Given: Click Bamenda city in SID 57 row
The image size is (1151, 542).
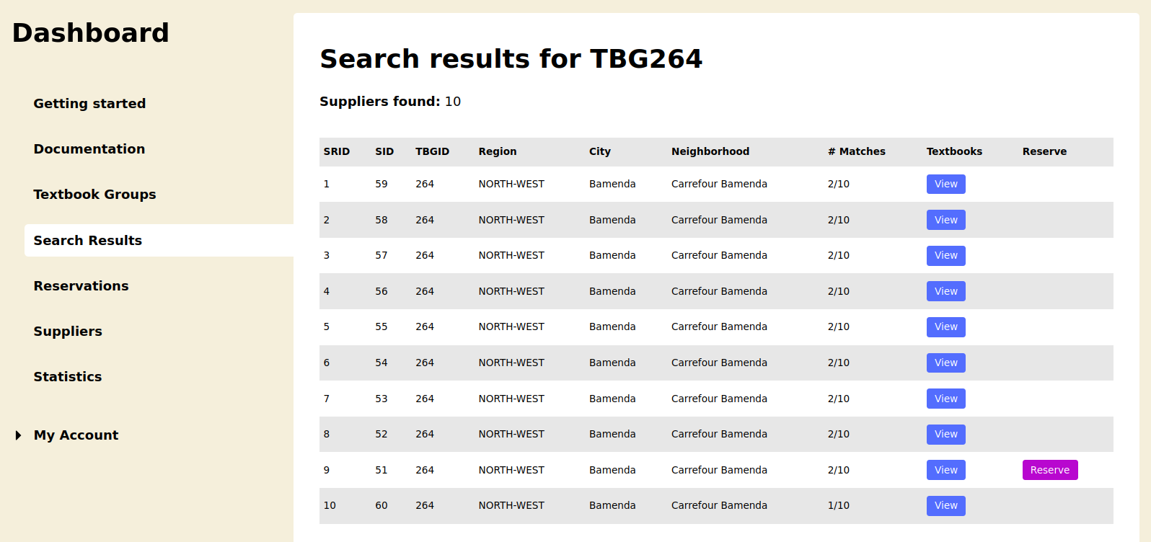Looking at the screenshot, I should (612, 256).
